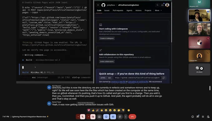Open more options three-dot menu
Image resolution: width=212 pixels, height=121 pixels.
pyautogui.click(x=126, y=117)
